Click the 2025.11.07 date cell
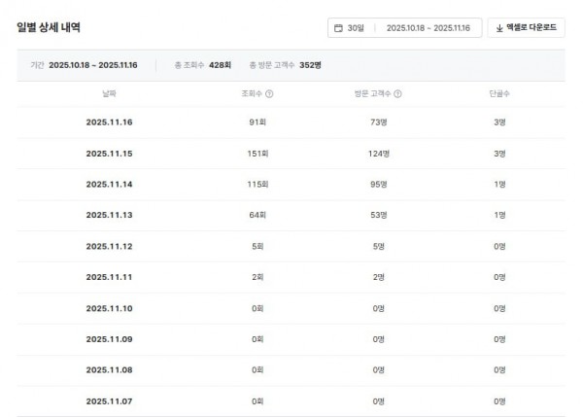Screen dimensions: 583x417 coord(111,400)
